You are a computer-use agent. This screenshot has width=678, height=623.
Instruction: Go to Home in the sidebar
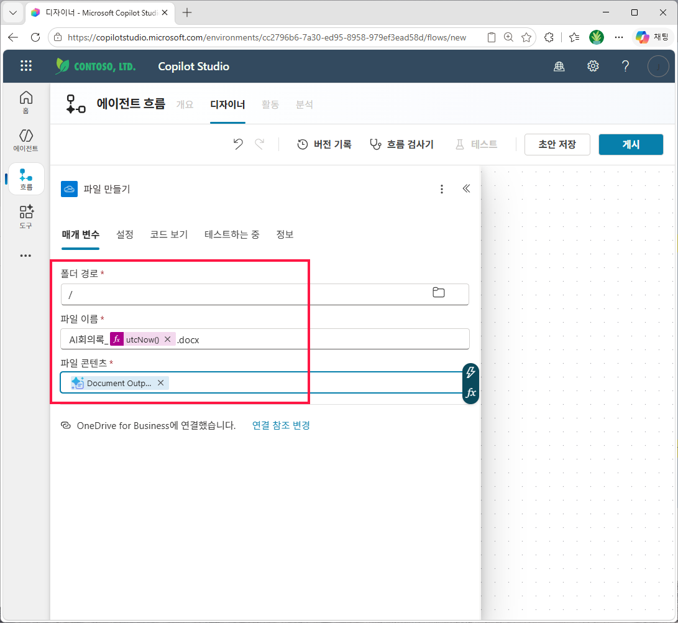coord(26,103)
